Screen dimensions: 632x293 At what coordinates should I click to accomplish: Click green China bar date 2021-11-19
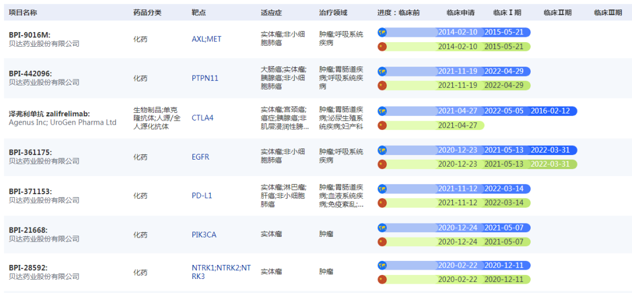(458, 85)
